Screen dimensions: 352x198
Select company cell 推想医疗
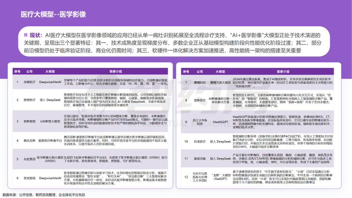(x=29, y=100)
